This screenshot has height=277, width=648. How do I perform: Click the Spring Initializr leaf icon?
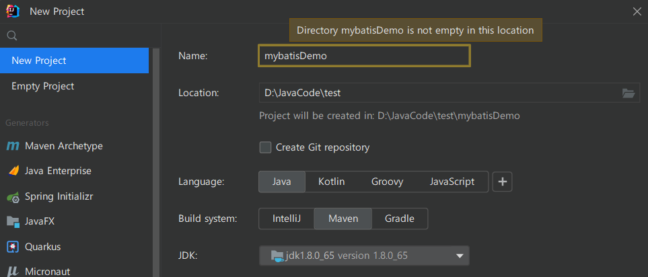(x=13, y=197)
